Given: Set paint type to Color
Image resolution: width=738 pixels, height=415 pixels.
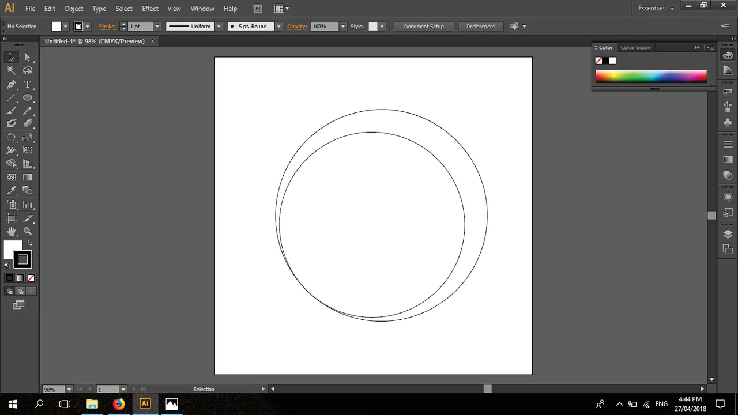Looking at the screenshot, I should (x=9, y=278).
